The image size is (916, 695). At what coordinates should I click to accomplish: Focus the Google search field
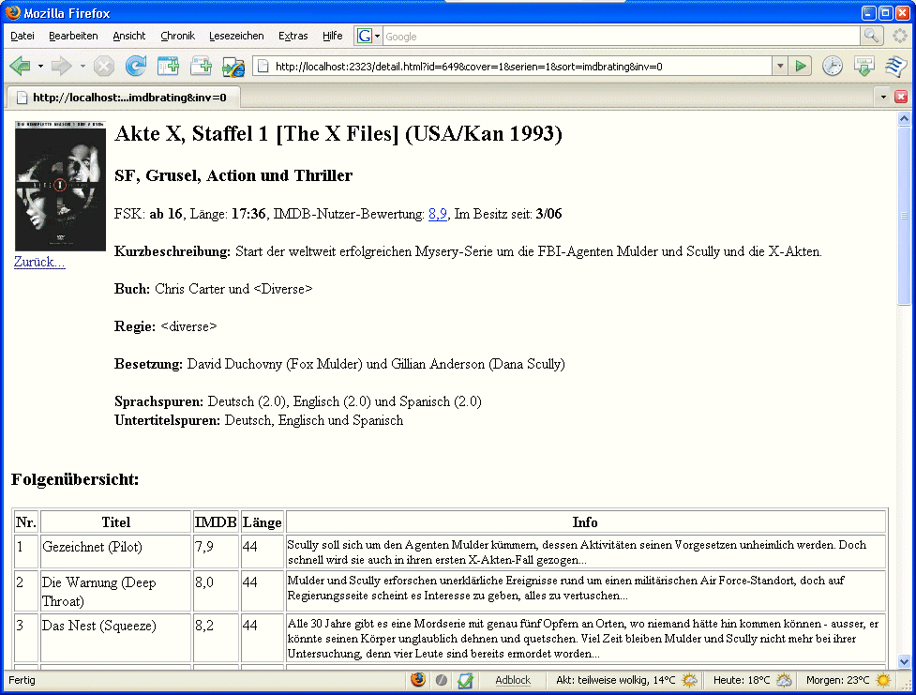tap(621, 37)
